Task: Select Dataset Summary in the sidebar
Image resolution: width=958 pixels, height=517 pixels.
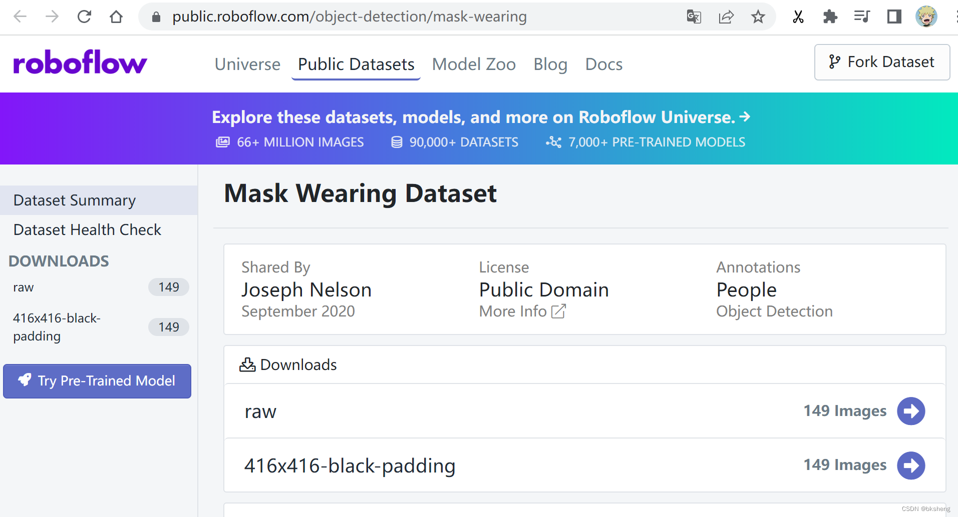Action: pos(99,200)
